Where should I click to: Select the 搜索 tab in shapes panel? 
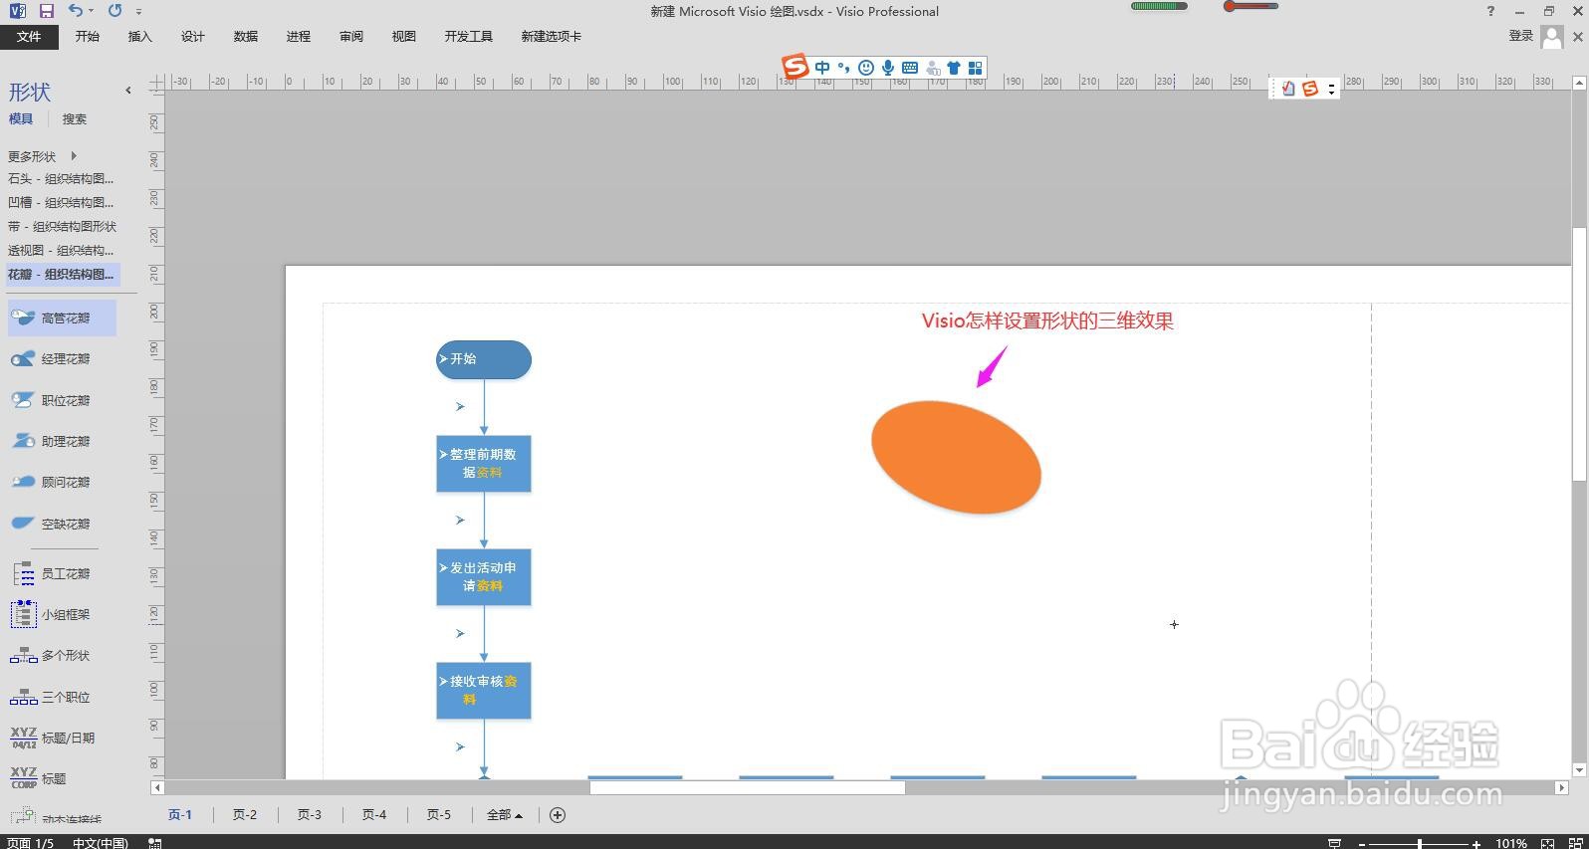(75, 119)
